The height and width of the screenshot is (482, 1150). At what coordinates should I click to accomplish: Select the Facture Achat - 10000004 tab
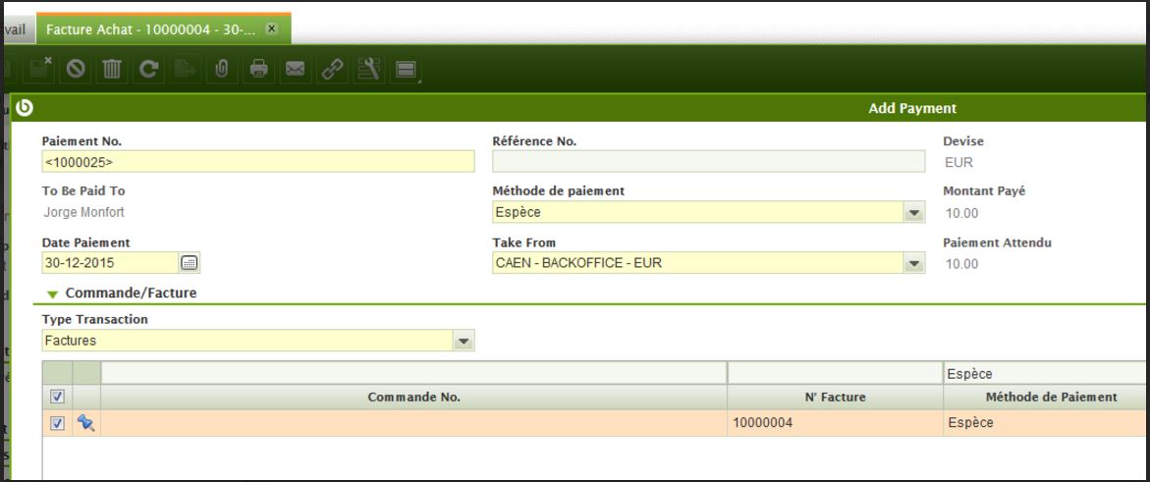[x=151, y=29]
